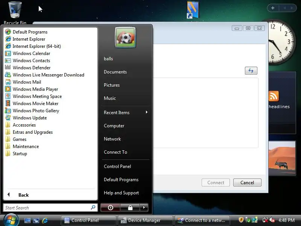Open Help and Support
The image size is (301, 226).
pos(121,193)
